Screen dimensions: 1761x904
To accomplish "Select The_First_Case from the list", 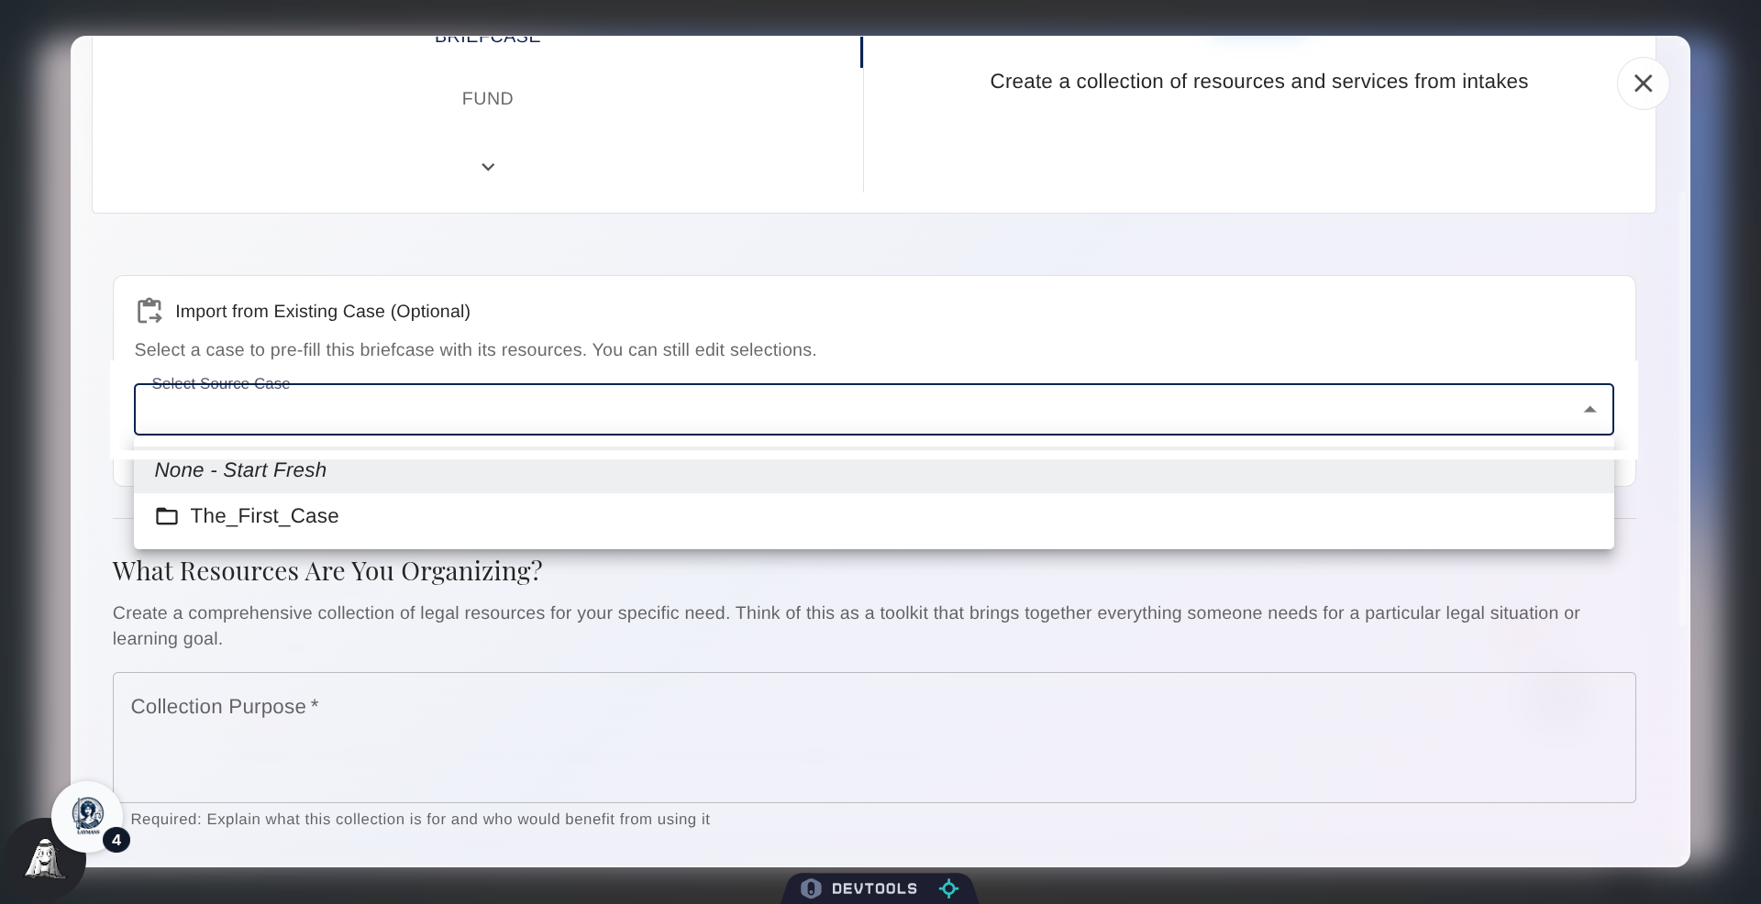I will [264, 516].
